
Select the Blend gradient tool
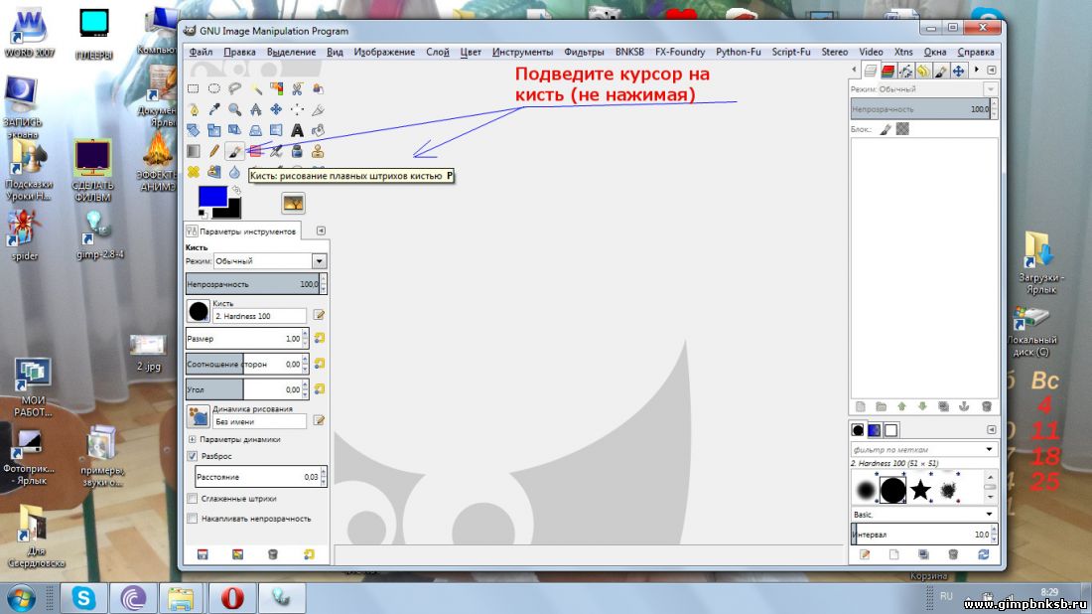(x=193, y=151)
